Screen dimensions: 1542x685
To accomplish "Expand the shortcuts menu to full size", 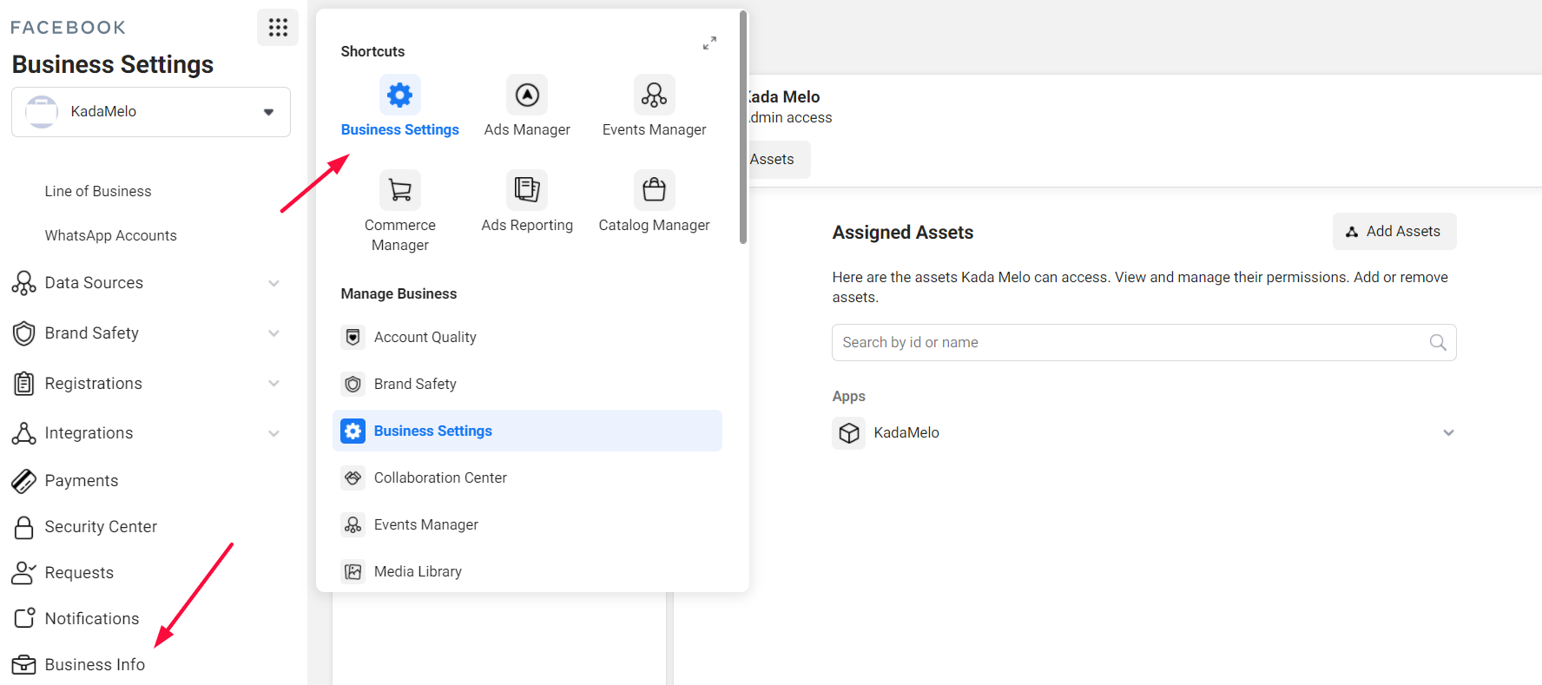I will [709, 43].
